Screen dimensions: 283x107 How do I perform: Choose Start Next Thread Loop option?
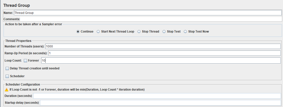point(98,32)
